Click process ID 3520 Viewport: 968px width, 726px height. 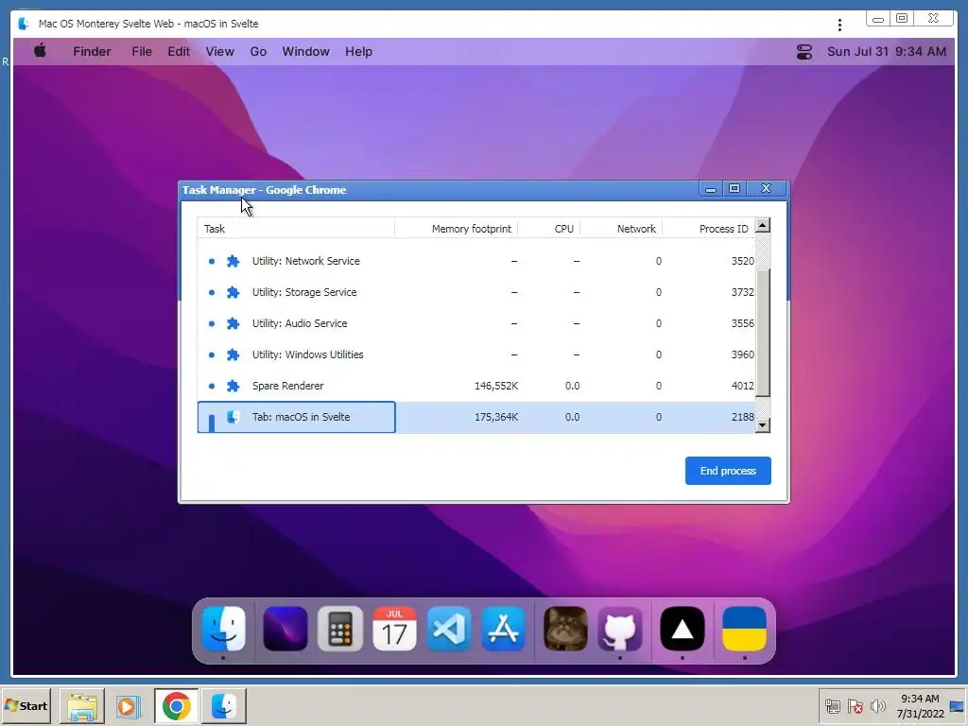[x=743, y=261]
